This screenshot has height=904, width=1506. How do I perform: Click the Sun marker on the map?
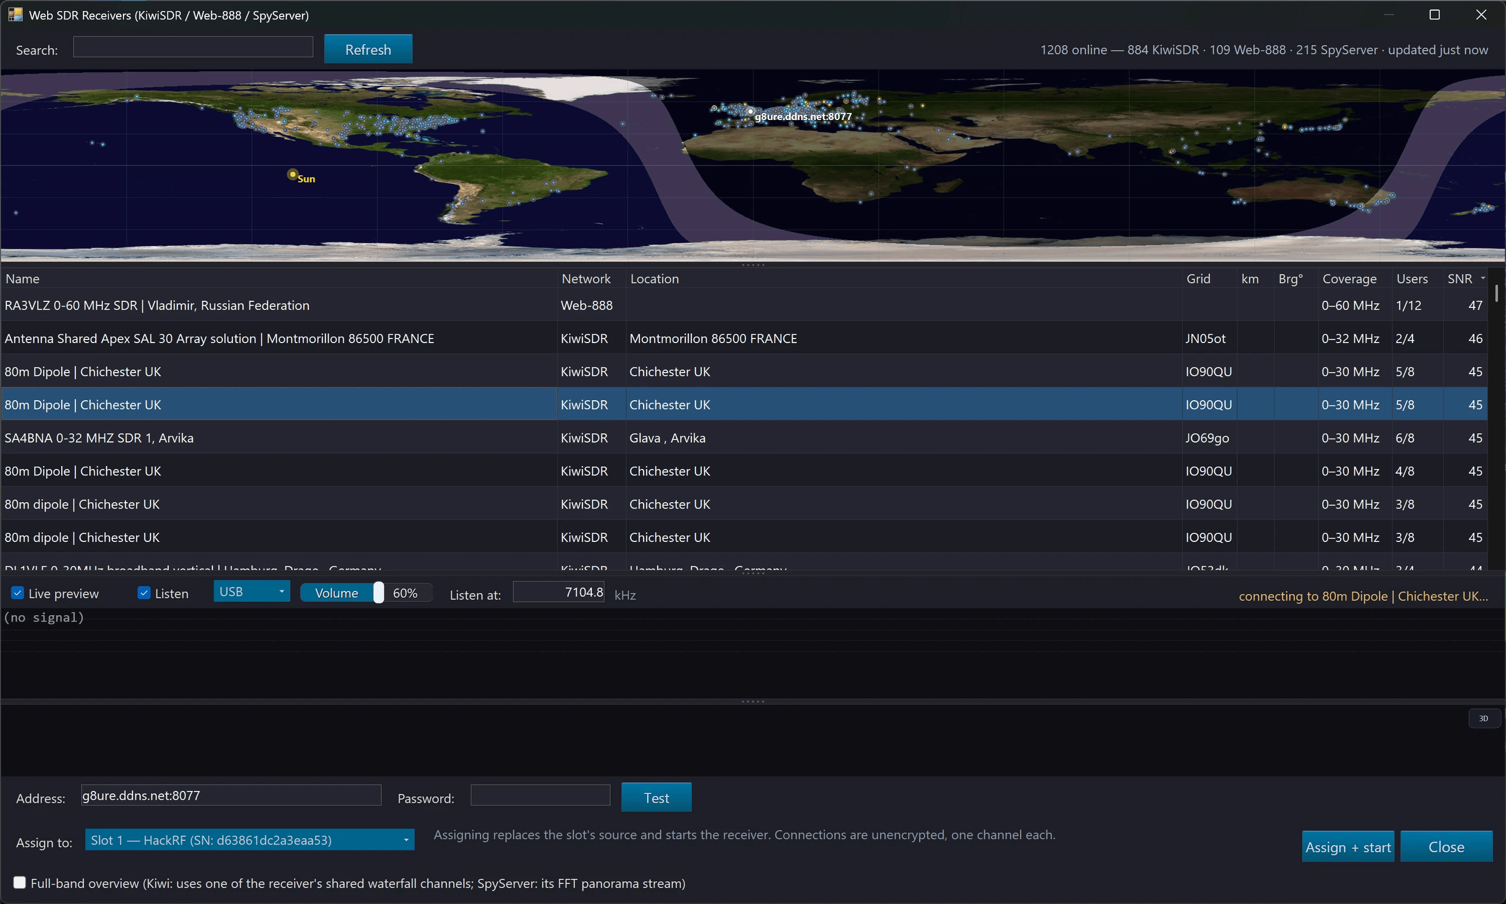coord(293,175)
